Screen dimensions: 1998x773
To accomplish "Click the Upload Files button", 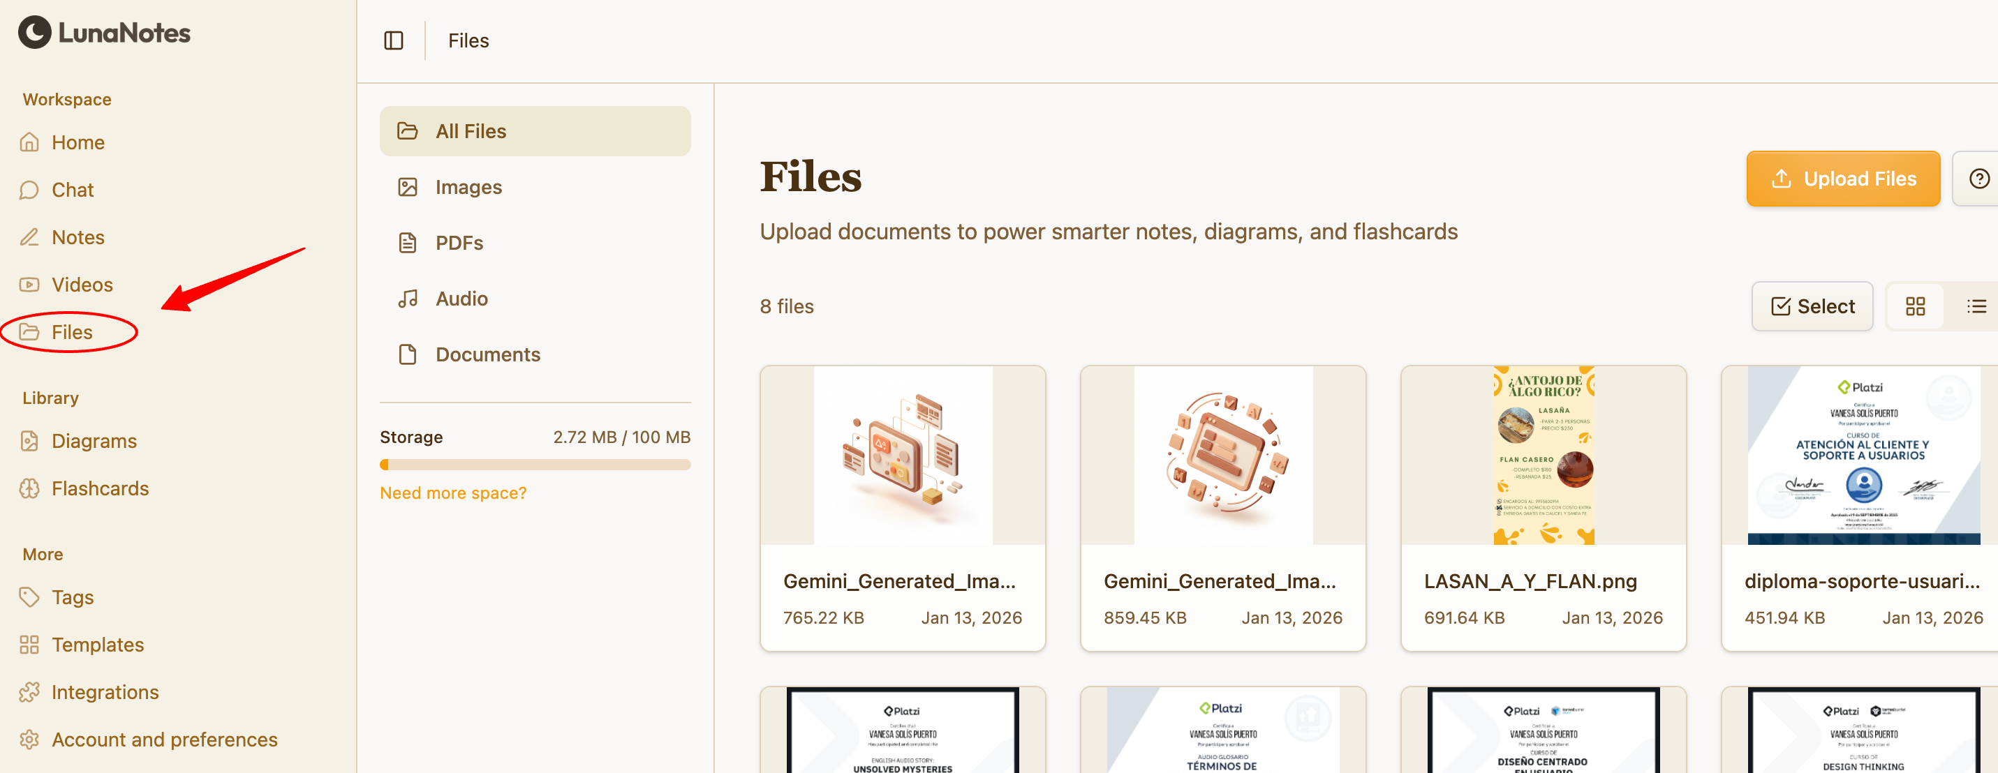I will pyautogui.click(x=1842, y=179).
